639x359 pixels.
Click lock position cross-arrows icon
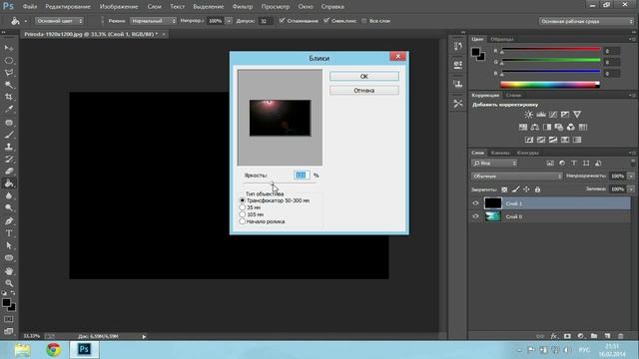click(x=526, y=189)
